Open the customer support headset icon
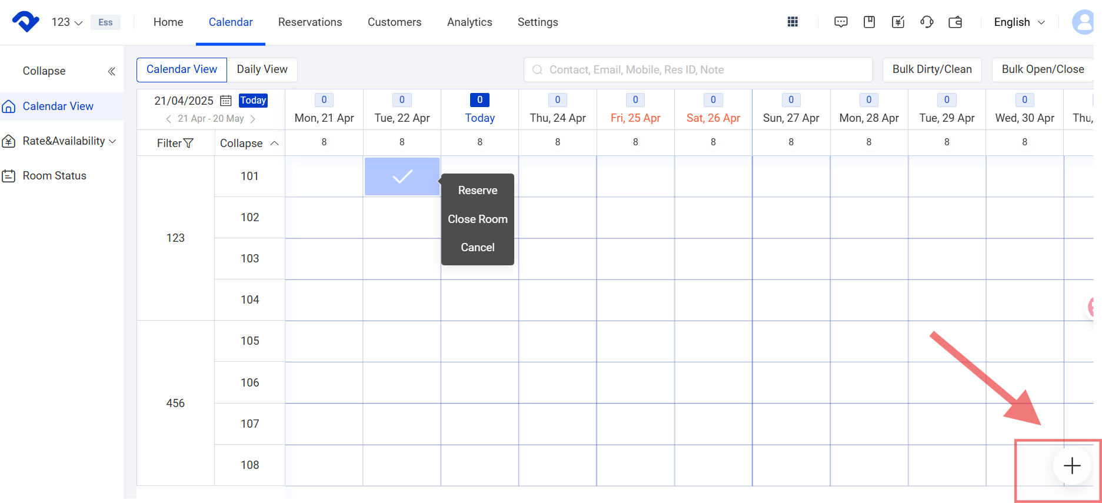Image resolution: width=1102 pixels, height=503 pixels. click(x=927, y=22)
